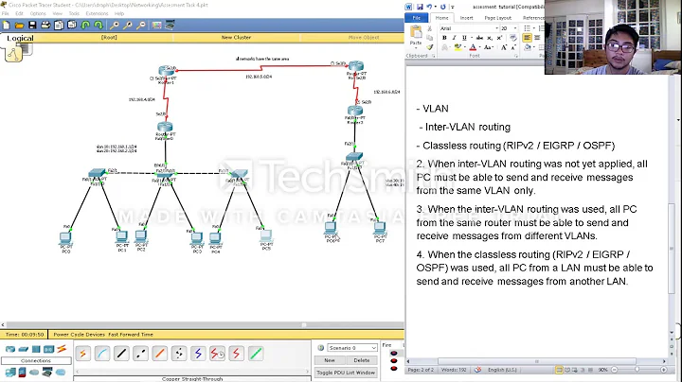
Task: Click Power Cycle Devices
Action: [79, 335]
